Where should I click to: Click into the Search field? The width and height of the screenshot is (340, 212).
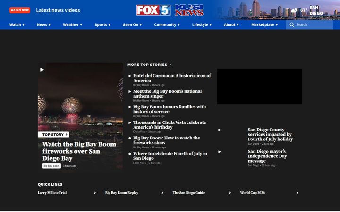[x=309, y=24]
